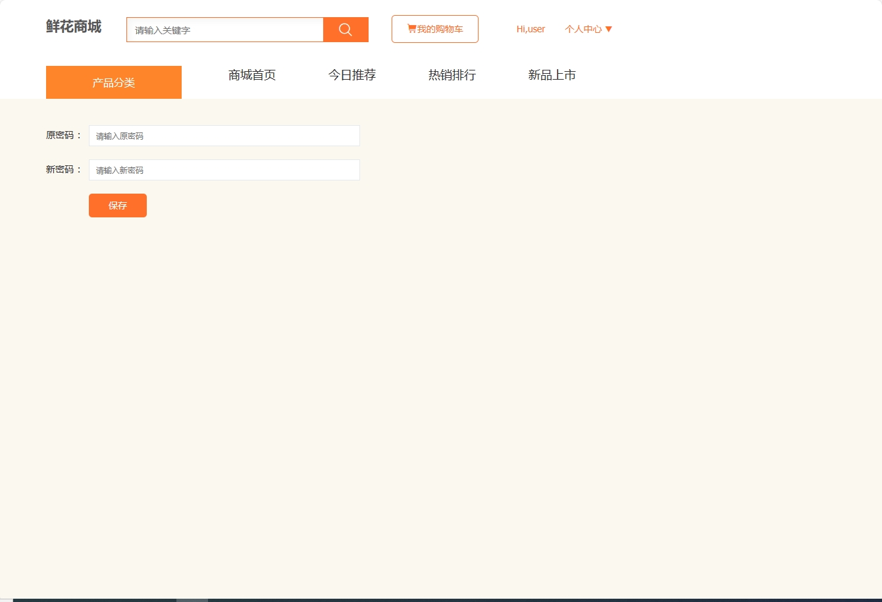Click the 鲜花商城 logo
The width and height of the screenshot is (882, 602).
click(73, 27)
